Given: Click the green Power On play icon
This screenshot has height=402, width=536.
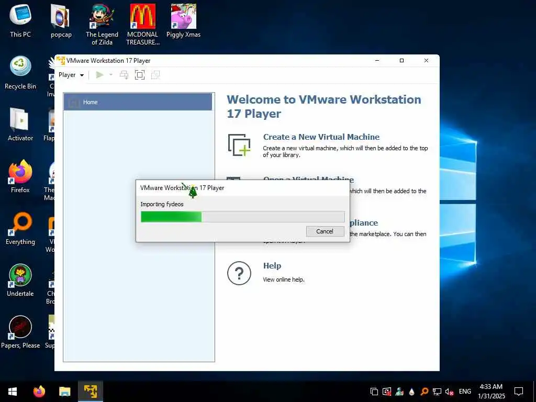Looking at the screenshot, I should [99, 75].
